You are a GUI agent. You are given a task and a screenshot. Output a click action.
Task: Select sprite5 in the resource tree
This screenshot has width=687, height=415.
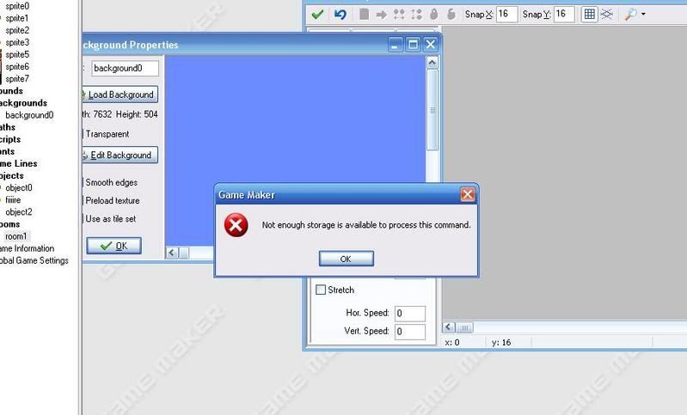17,55
